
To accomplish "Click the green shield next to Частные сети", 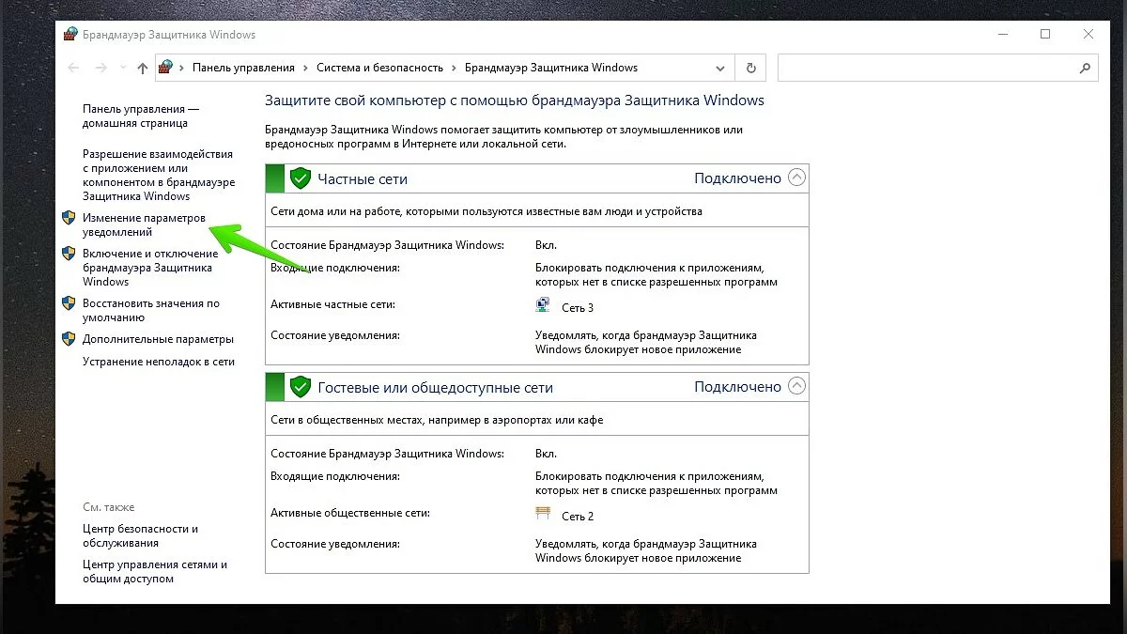I will click(x=300, y=178).
